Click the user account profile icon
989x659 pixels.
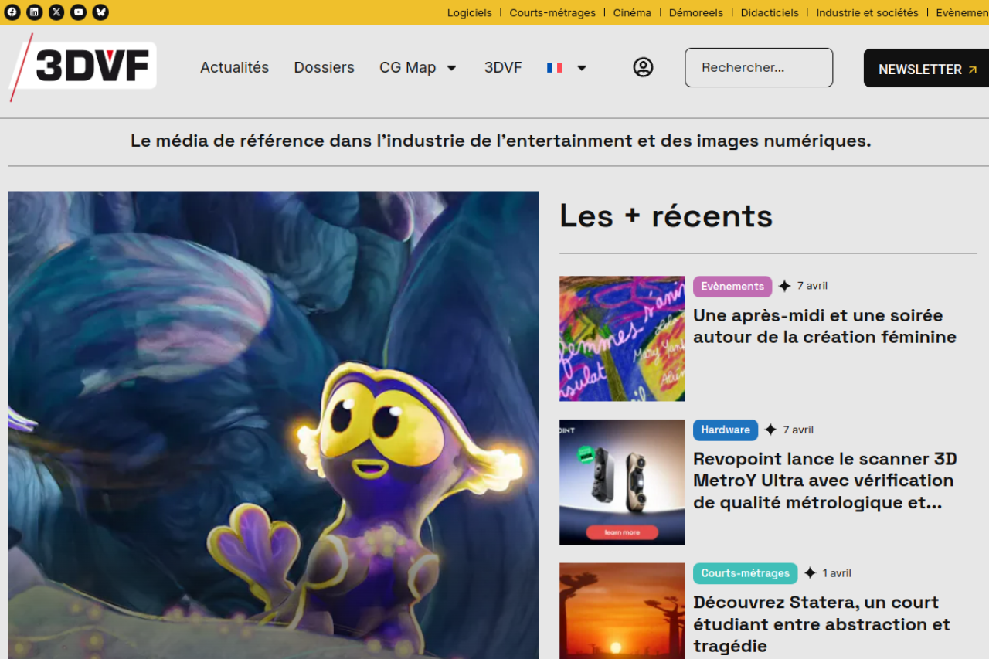pos(643,67)
